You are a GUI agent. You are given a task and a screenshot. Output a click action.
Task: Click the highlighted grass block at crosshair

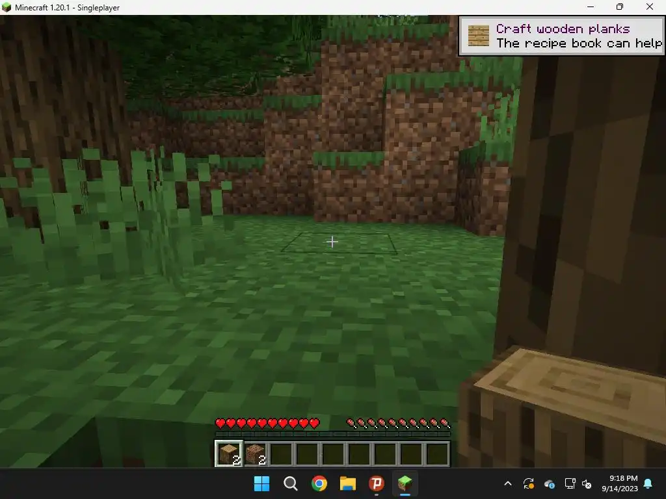coord(340,243)
